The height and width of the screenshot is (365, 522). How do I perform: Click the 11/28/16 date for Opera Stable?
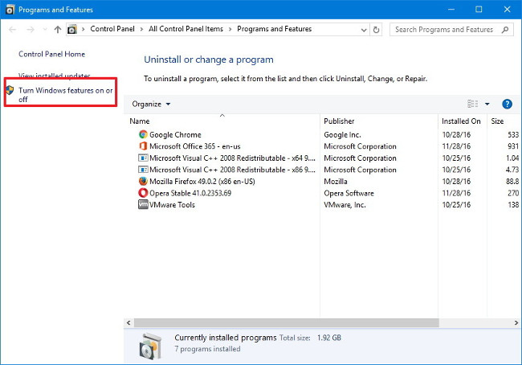pyautogui.click(x=456, y=193)
